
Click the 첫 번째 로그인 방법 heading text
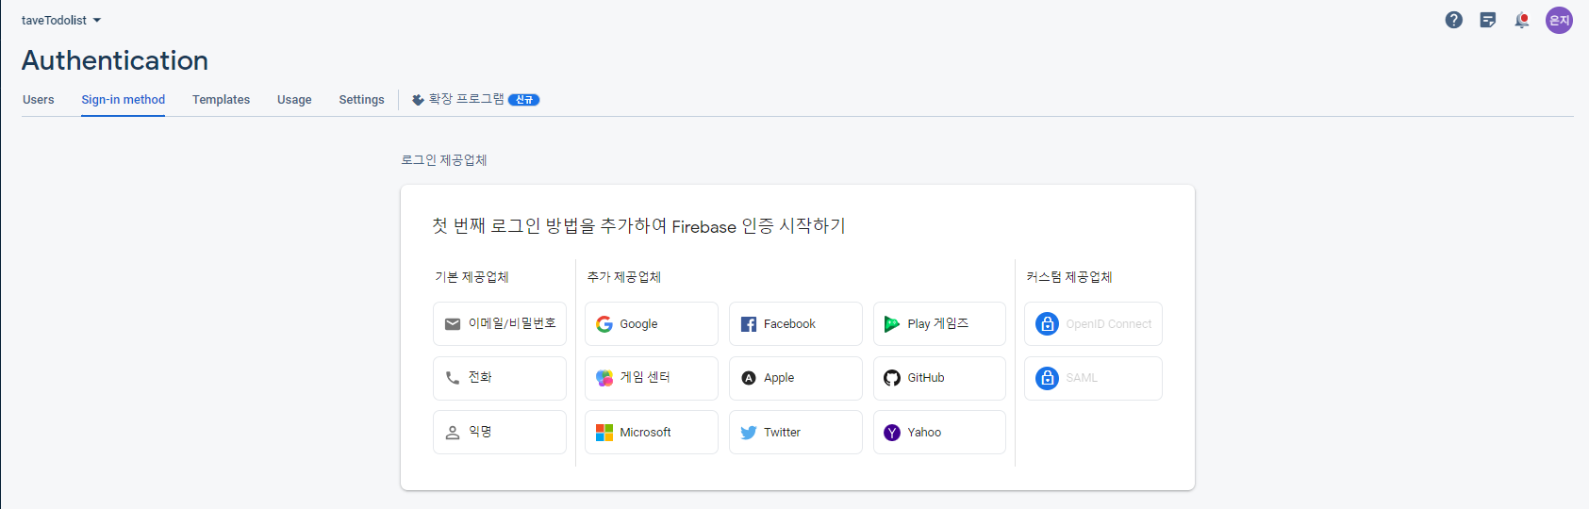pos(639,226)
